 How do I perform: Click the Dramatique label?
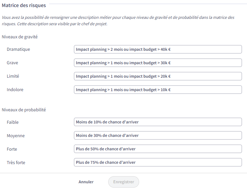click(18, 49)
